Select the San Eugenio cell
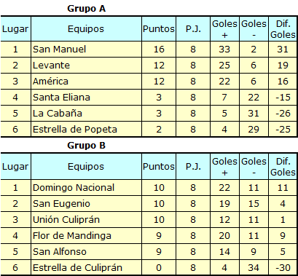This screenshot has width=298, height=276. tap(86, 204)
